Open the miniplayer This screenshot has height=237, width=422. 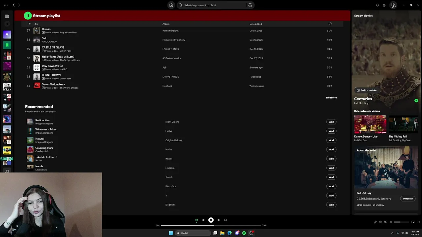[x=413, y=222]
